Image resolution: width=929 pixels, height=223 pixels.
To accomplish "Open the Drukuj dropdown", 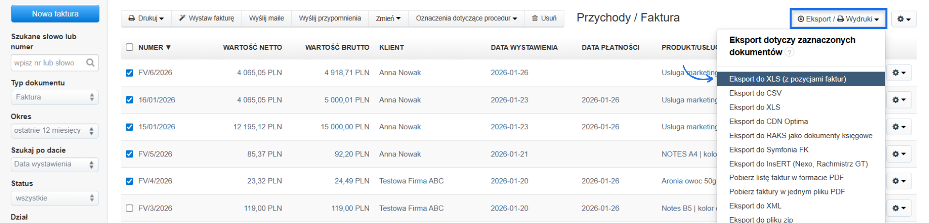I will click(x=146, y=18).
